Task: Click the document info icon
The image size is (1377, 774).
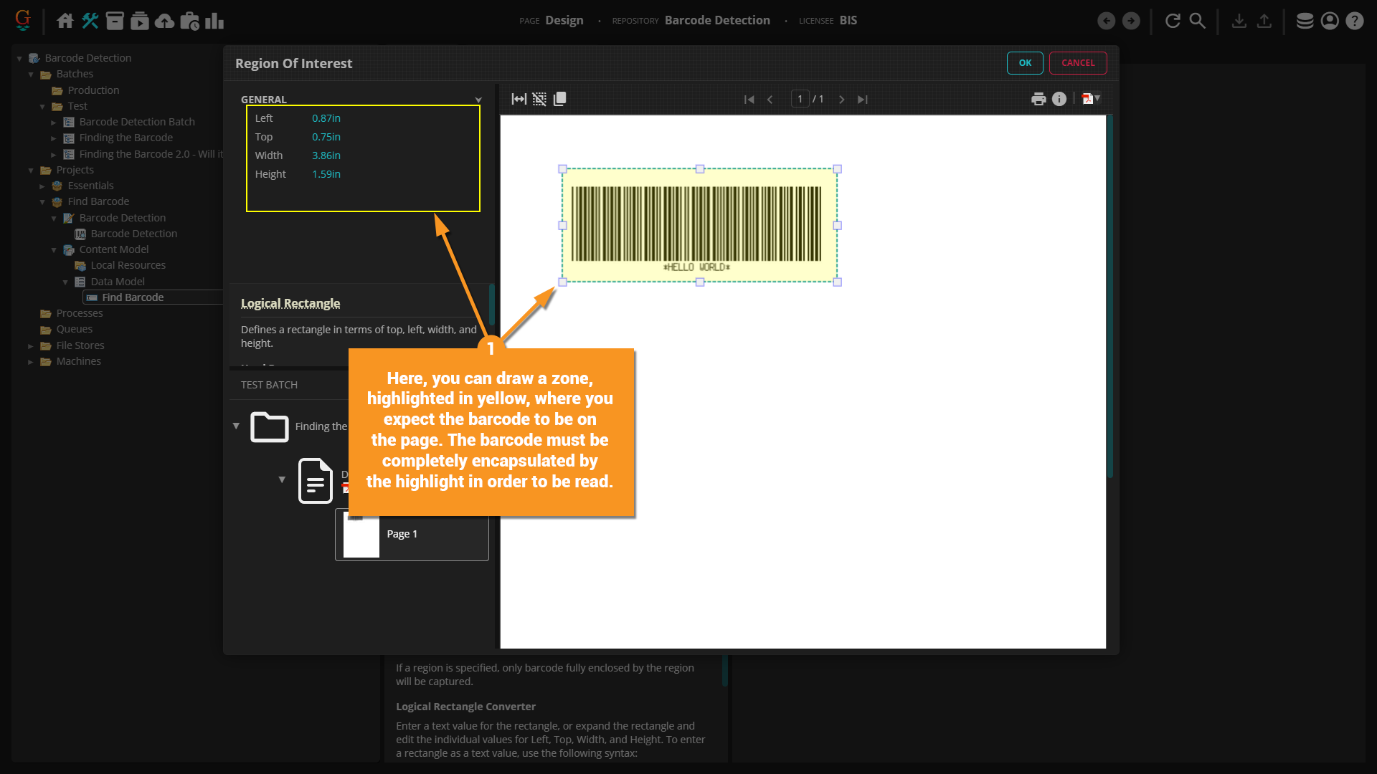Action: pyautogui.click(x=1059, y=99)
